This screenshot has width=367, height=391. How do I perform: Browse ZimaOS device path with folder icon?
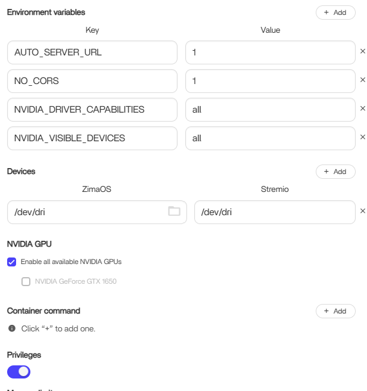(174, 212)
